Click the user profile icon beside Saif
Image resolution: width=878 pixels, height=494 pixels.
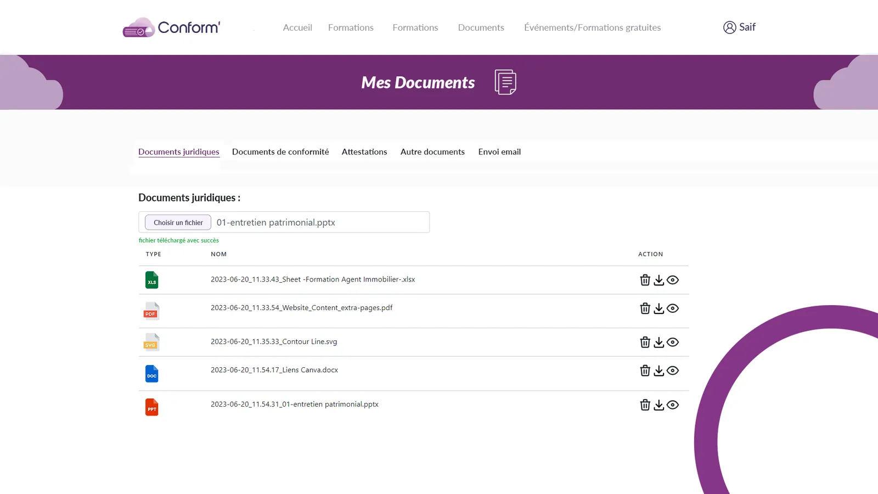[729, 27]
